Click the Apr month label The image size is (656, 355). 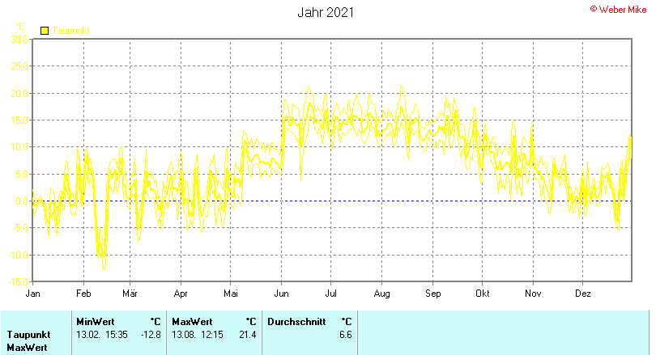(181, 294)
